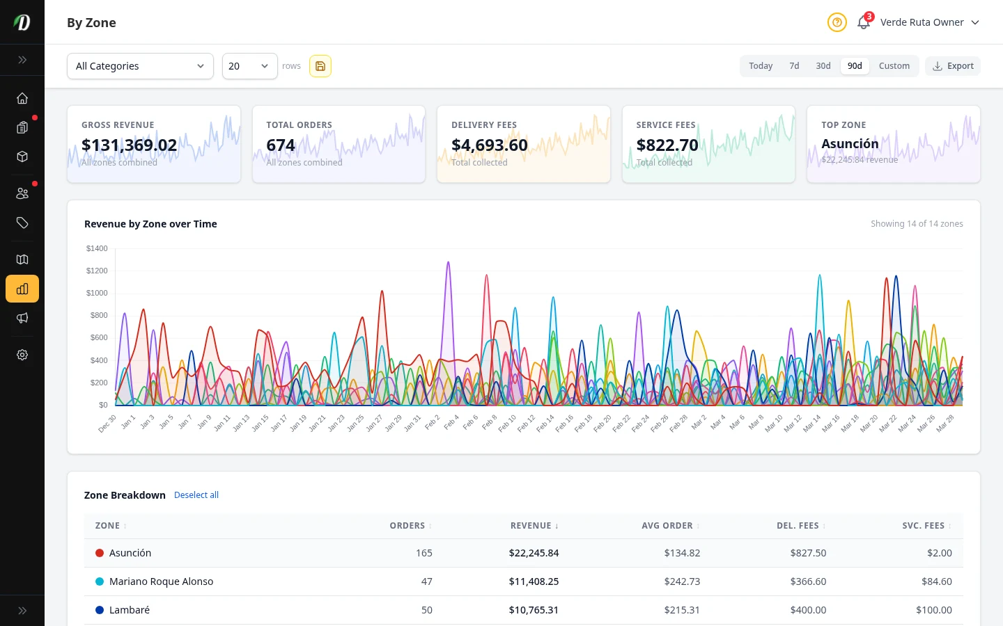Open the All Categories dropdown
This screenshot has width=1003, height=626.
click(x=139, y=66)
